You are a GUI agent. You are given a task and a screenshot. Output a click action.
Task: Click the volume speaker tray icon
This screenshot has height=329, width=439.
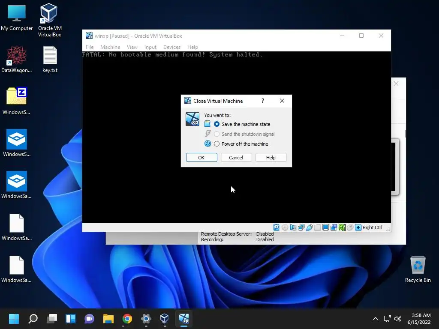point(397,319)
